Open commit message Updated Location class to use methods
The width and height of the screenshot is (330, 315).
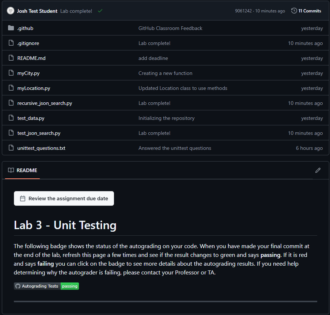point(182,88)
